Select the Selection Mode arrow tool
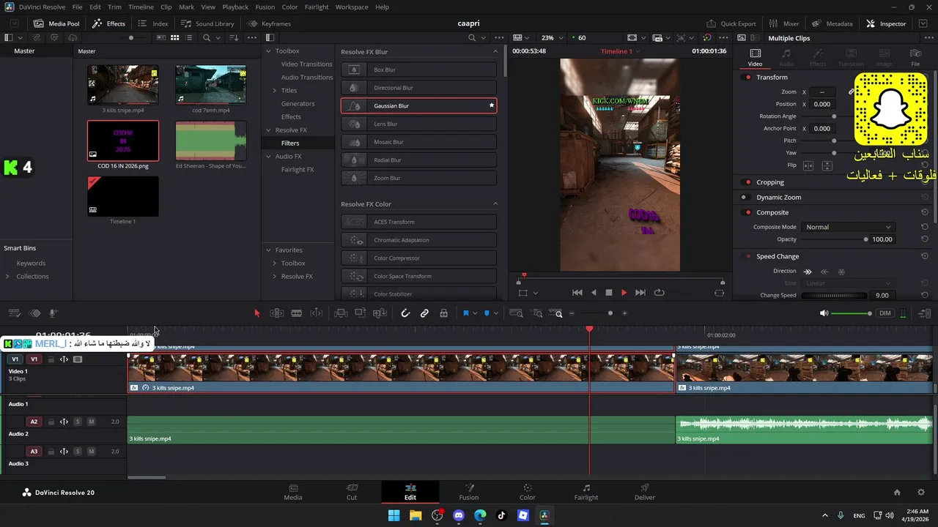The width and height of the screenshot is (938, 527). 256,313
